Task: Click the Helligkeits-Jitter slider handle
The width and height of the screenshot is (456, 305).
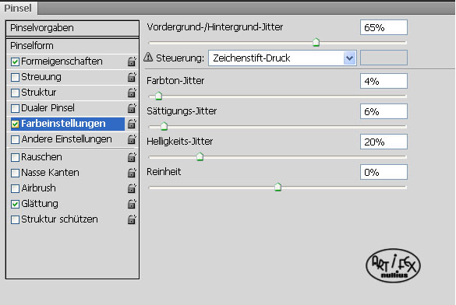Action: (x=200, y=156)
